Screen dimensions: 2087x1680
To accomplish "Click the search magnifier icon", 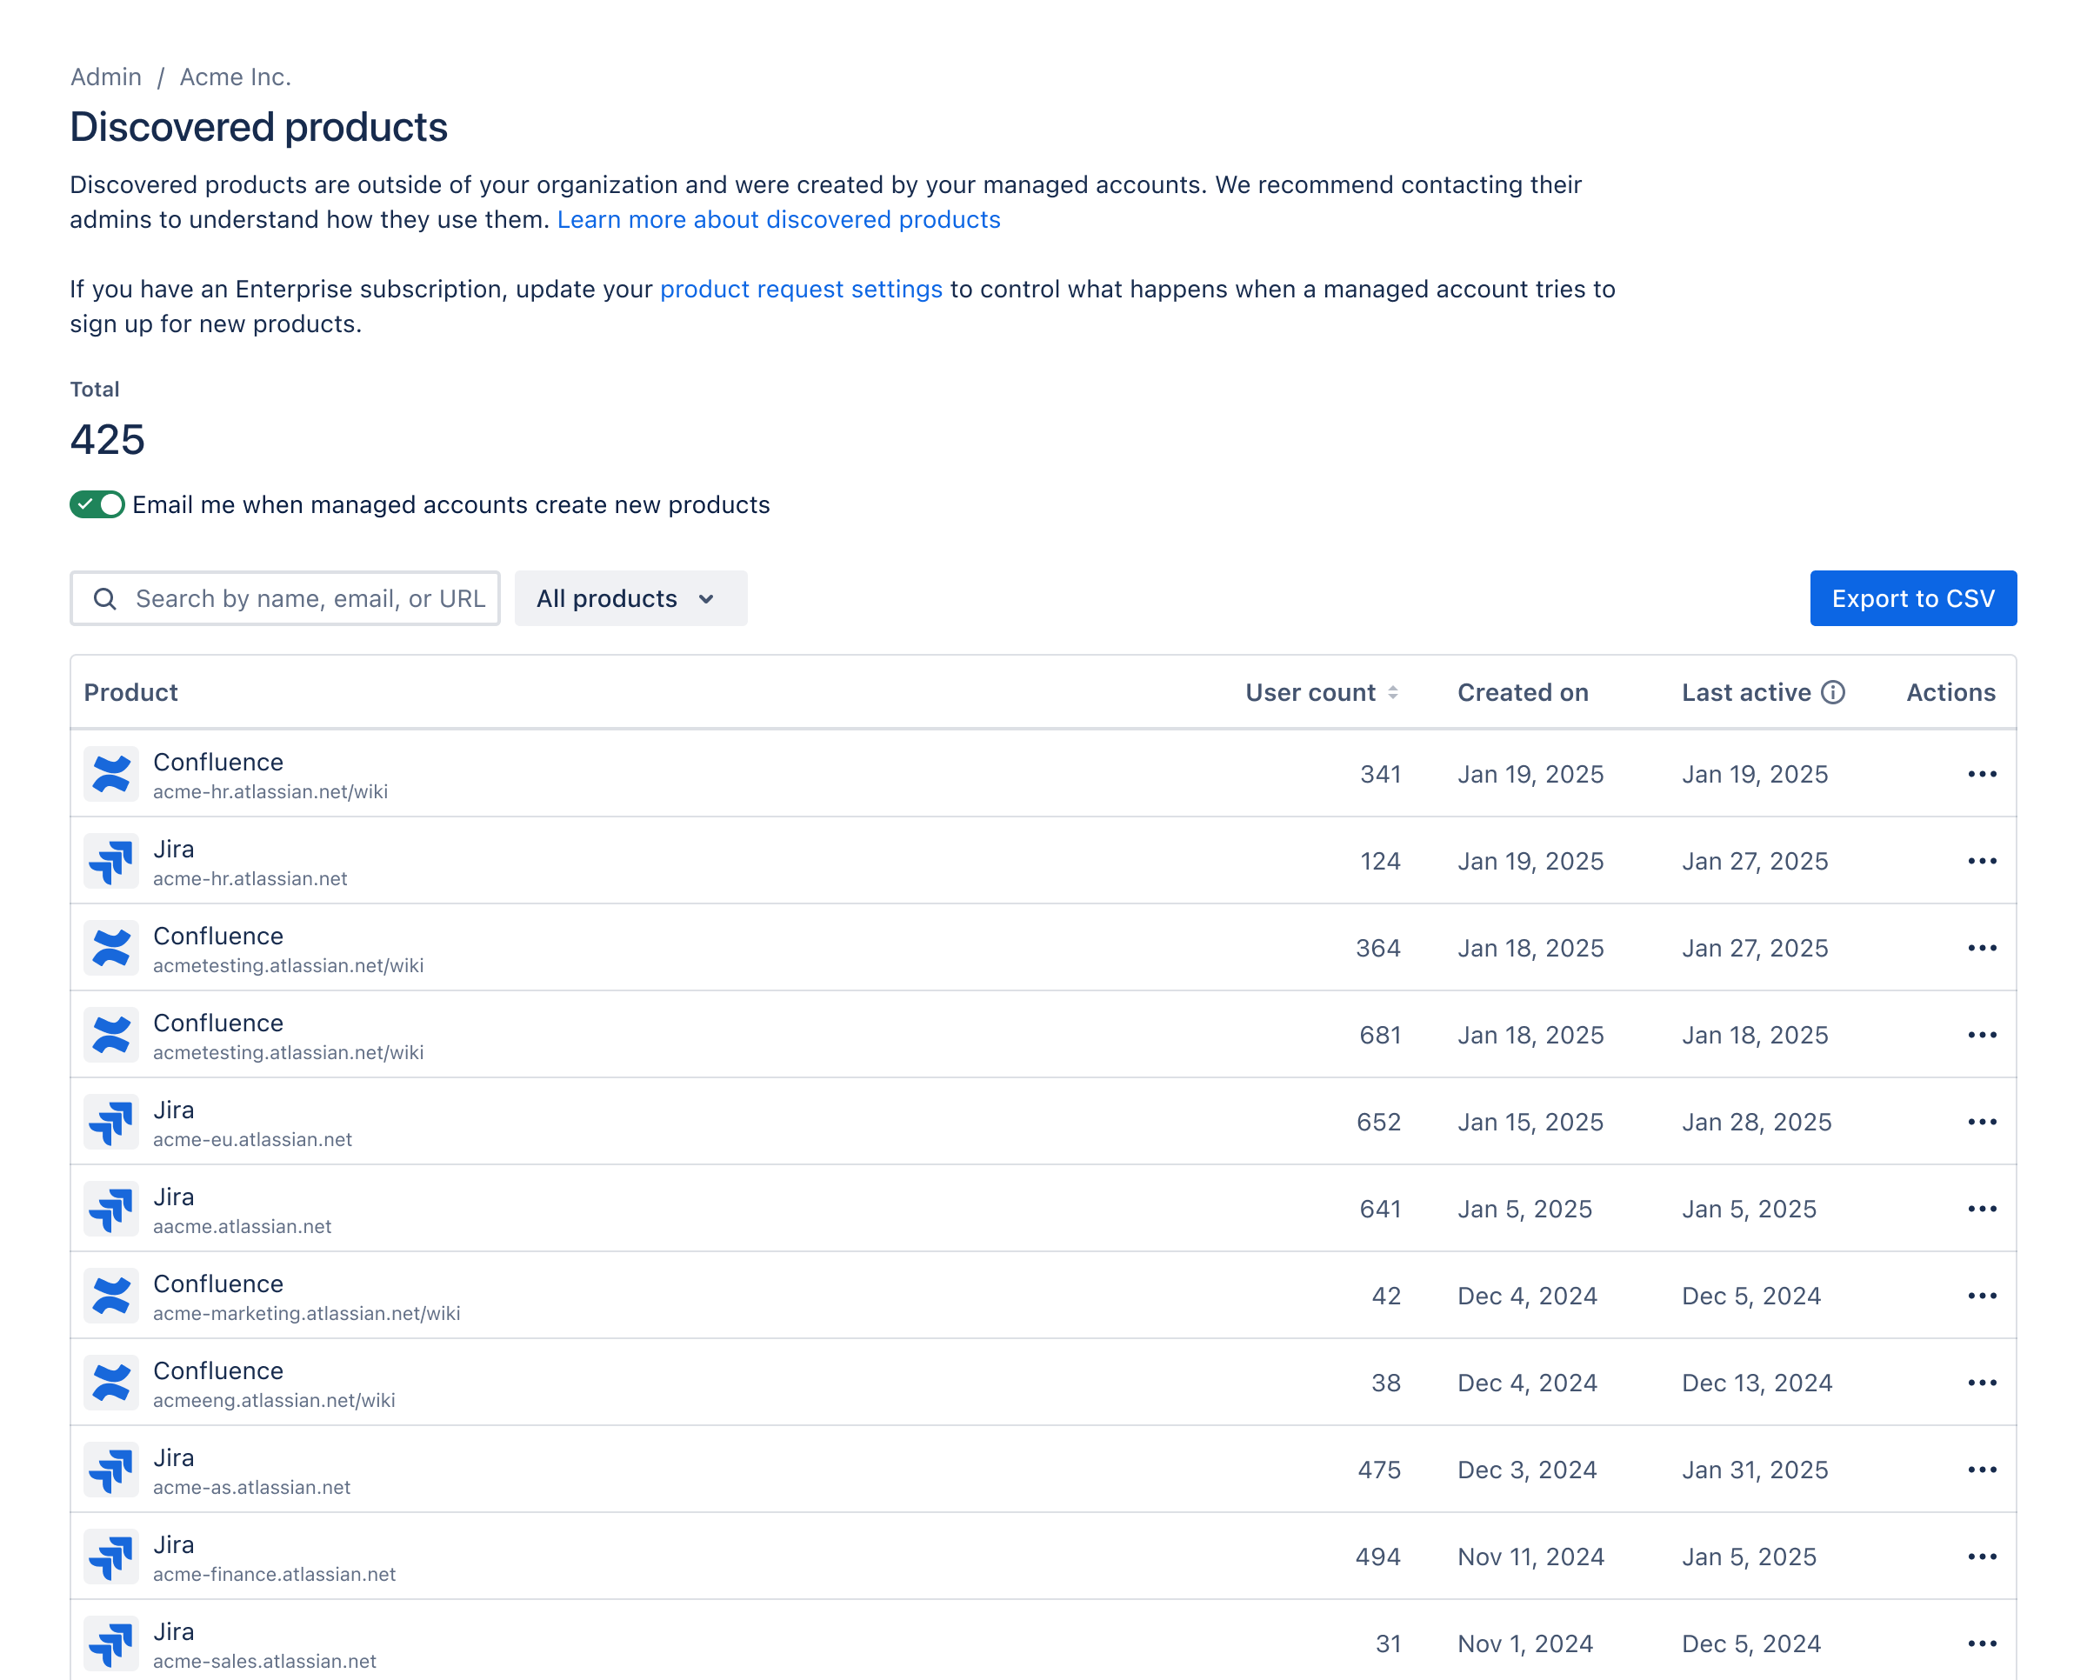I will 105,599.
